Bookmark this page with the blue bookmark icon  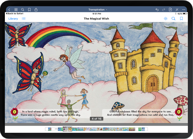[181, 19]
